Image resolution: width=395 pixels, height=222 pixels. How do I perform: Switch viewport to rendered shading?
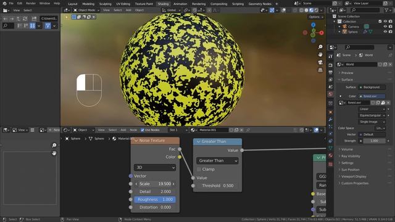pyautogui.click(x=317, y=10)
